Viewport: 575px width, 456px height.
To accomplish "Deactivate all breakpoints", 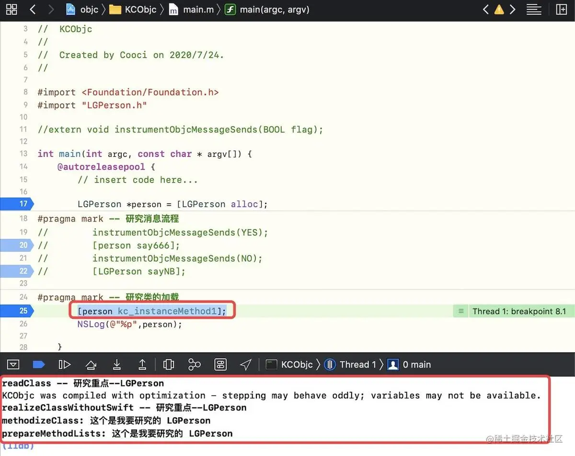I will (x=39, y=364).
